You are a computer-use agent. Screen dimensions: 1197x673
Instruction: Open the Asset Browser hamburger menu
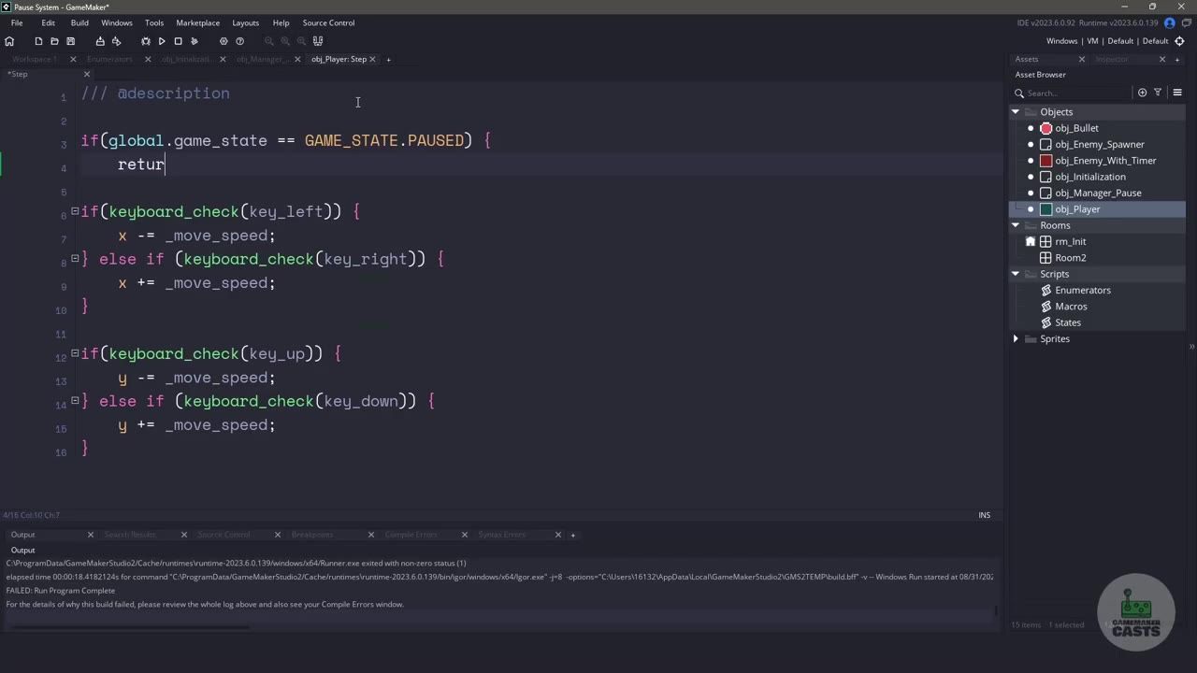1177,93
